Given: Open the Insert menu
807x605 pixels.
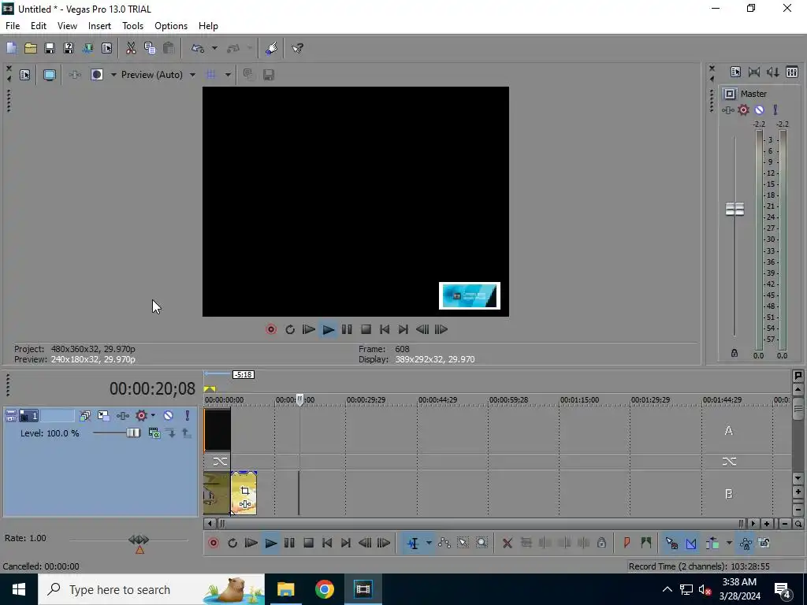Looking at the screenshot, I should pos(99,26).
